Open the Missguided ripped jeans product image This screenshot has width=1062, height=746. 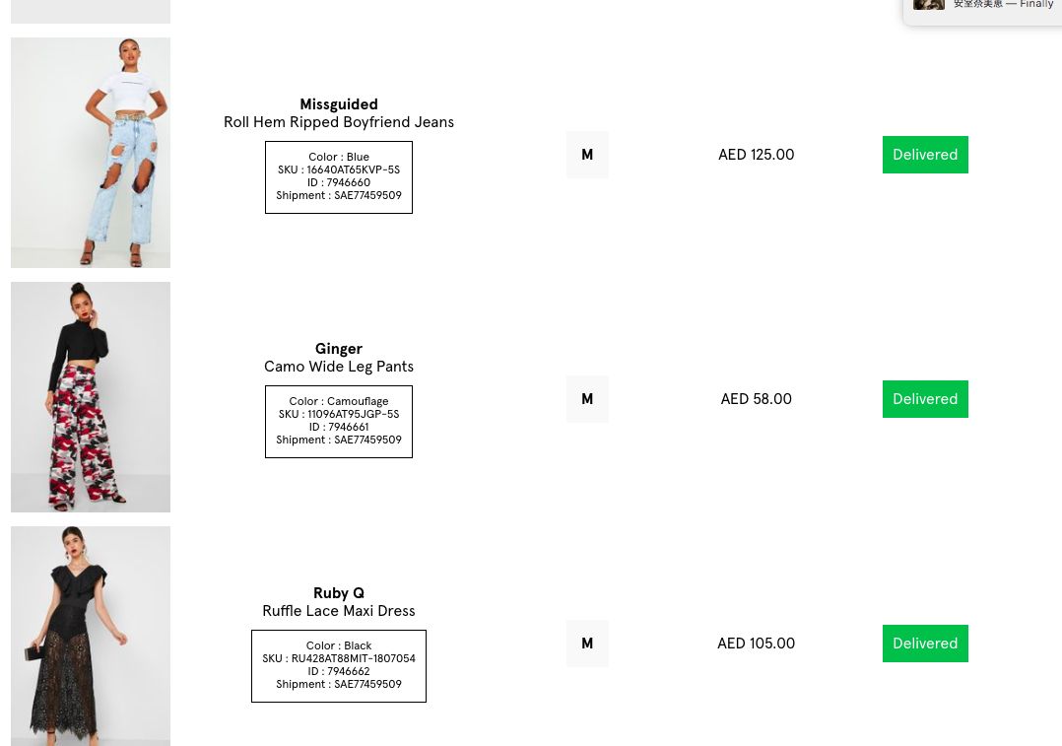coord(90,153)
